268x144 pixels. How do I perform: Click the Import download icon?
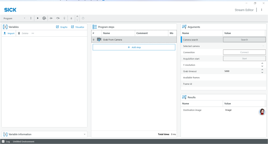tap(5, 33)
